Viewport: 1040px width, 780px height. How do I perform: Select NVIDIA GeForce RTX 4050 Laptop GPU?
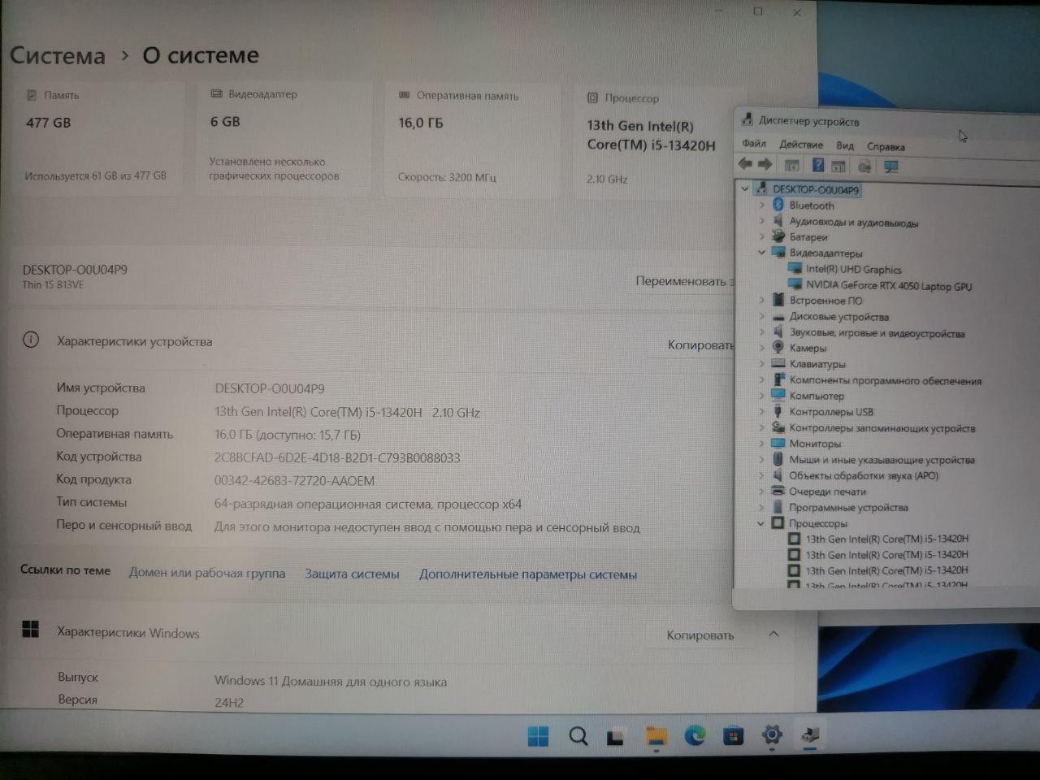(889, 285)
